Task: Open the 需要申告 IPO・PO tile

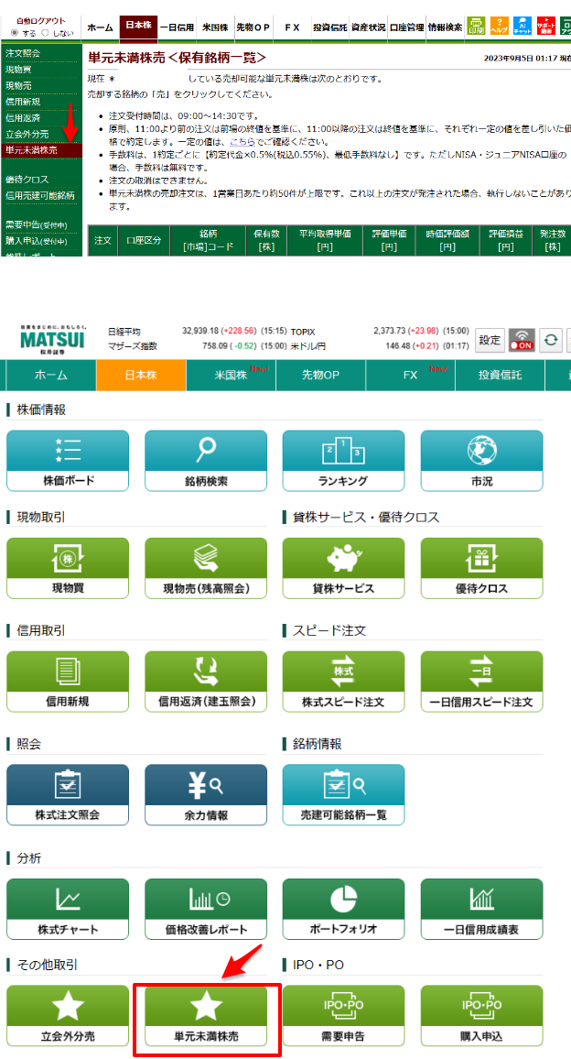Action: (343, 1015)
